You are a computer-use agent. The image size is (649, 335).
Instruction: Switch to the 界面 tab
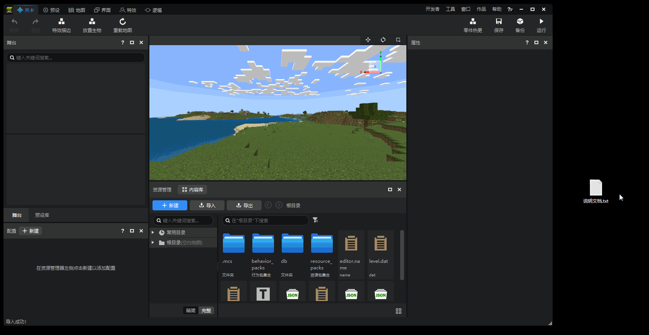(102, 10)
